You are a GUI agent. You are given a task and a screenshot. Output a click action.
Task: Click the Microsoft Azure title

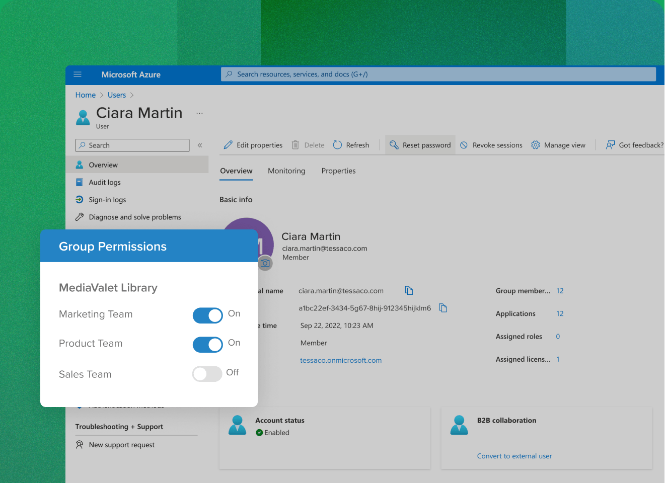coord(131,74)
